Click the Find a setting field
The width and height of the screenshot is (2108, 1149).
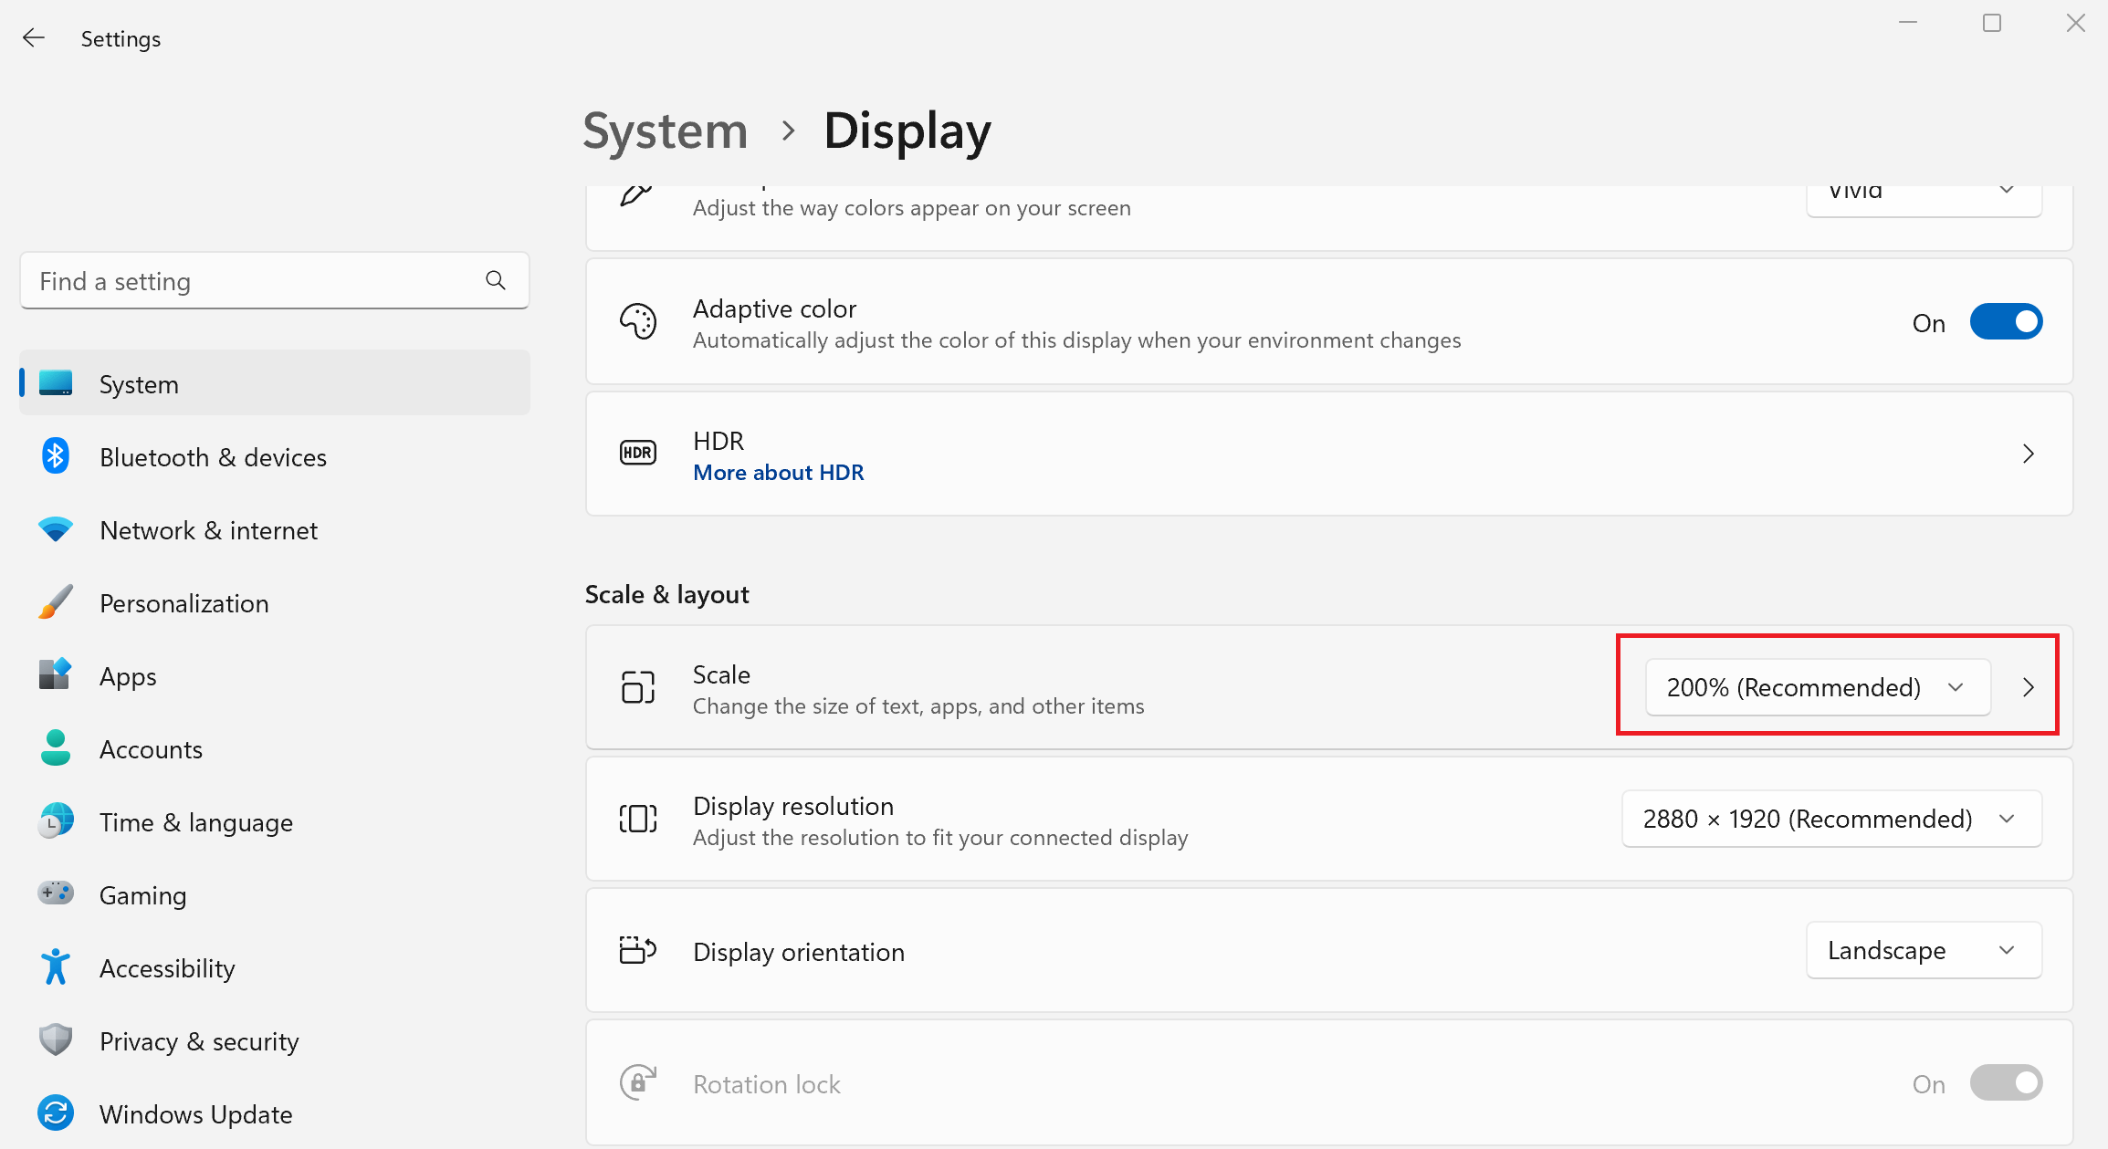tap(256, 281)
